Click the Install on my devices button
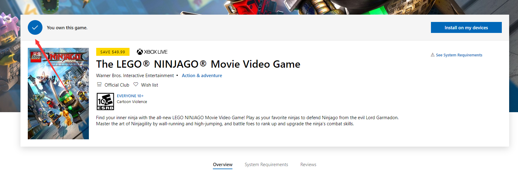518x171 pixels. pyautogui.click(x=466, y=27)
